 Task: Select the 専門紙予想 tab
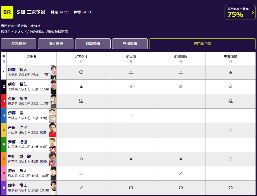202,44
